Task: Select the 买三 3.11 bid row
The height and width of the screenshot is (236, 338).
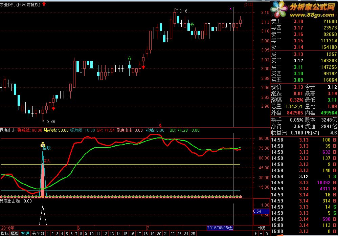Action: [304, 67]
